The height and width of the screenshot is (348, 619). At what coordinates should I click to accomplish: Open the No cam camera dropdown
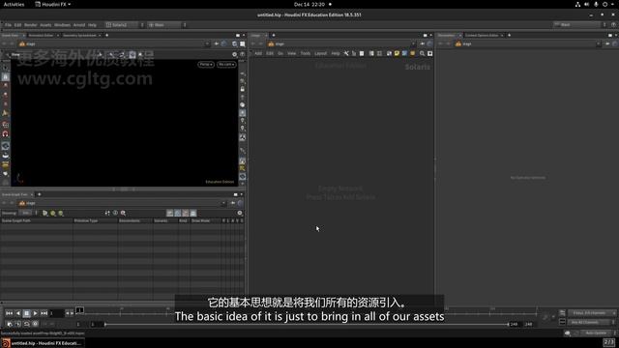pyautogui.click(x=226, y=65)
